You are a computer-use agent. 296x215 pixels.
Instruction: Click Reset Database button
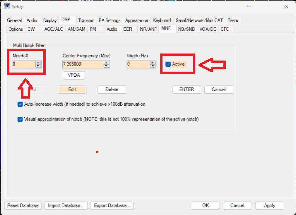[23, 206]
